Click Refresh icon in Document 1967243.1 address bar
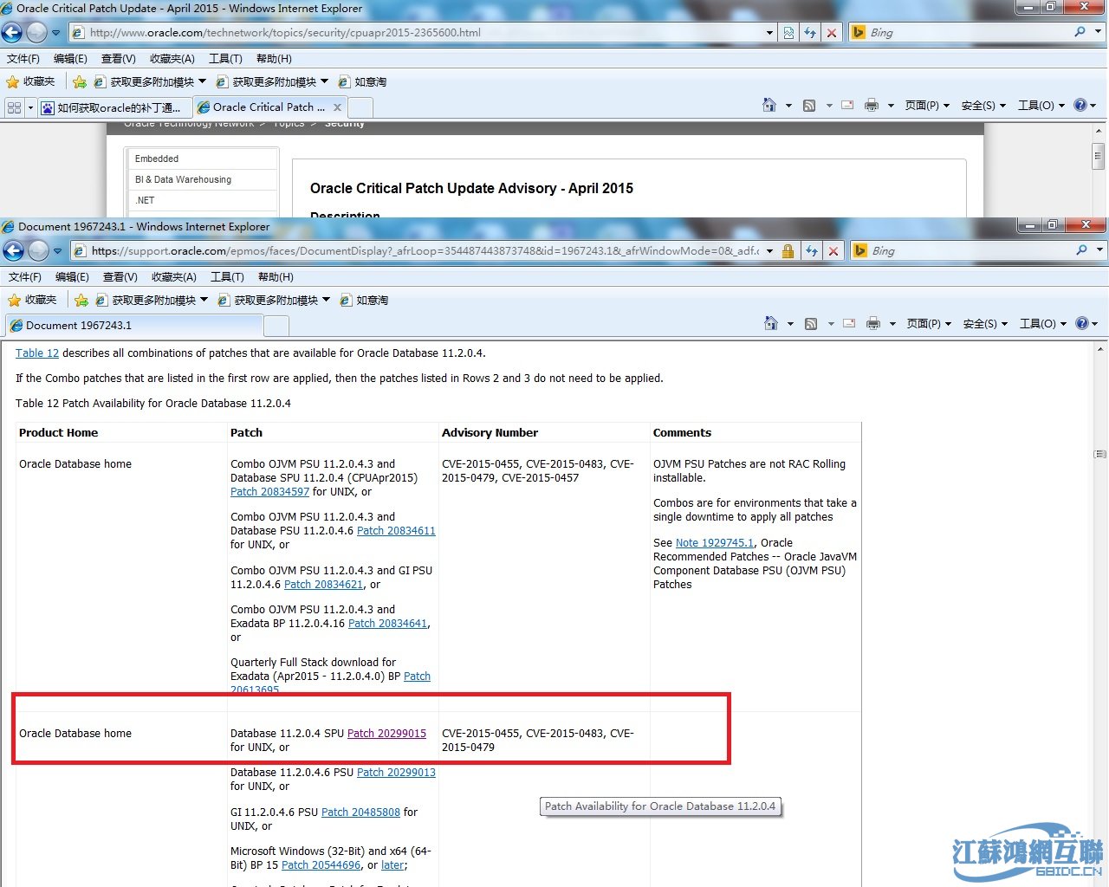Screen dimensions: 1109x887 pos(812,251)
